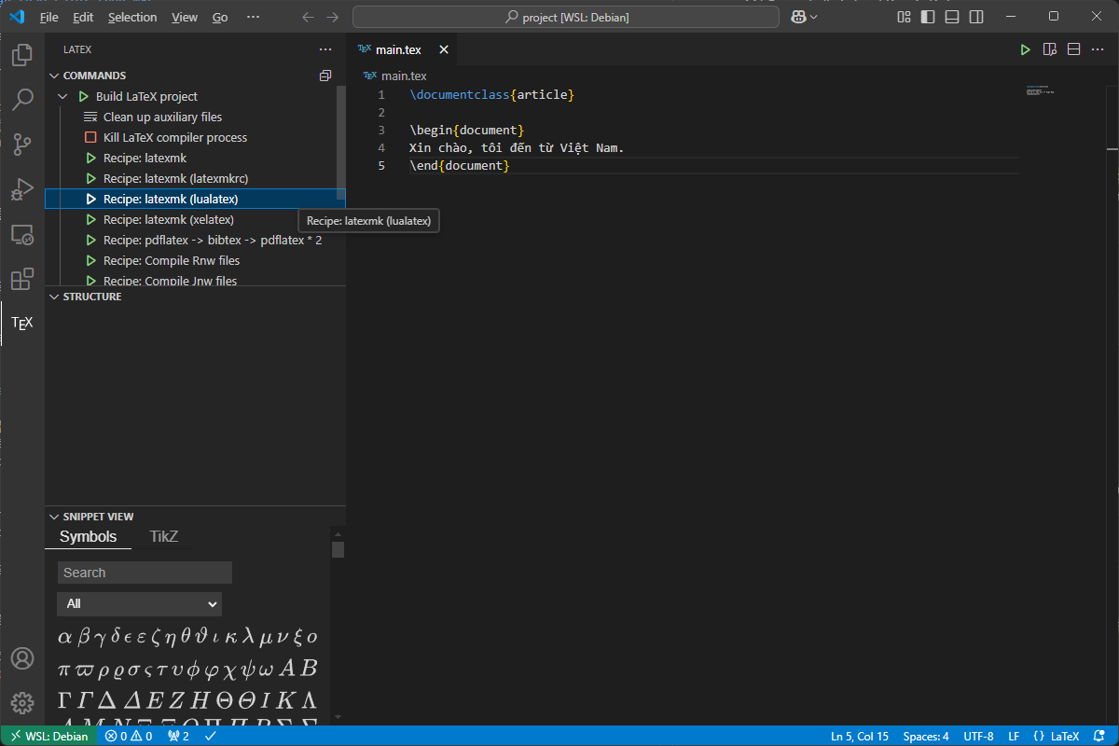Click the Run and Debug icon
Screen dimensions: 1119x746
coord(21,189)
